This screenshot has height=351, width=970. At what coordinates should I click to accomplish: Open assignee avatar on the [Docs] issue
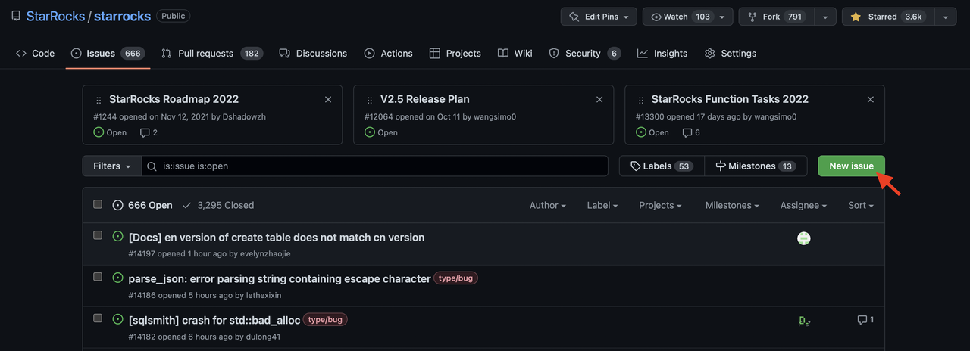coord(804,238)
